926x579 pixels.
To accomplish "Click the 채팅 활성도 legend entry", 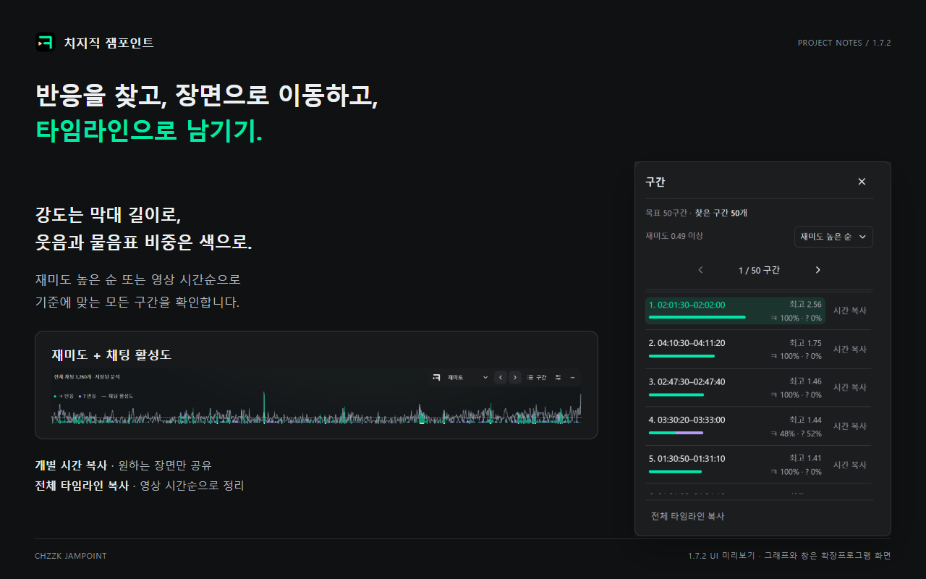I will pos(117,396).
